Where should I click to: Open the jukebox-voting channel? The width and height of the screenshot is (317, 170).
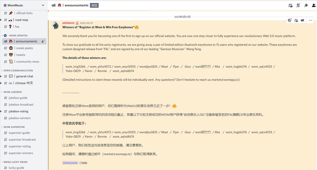pos(24,111)
